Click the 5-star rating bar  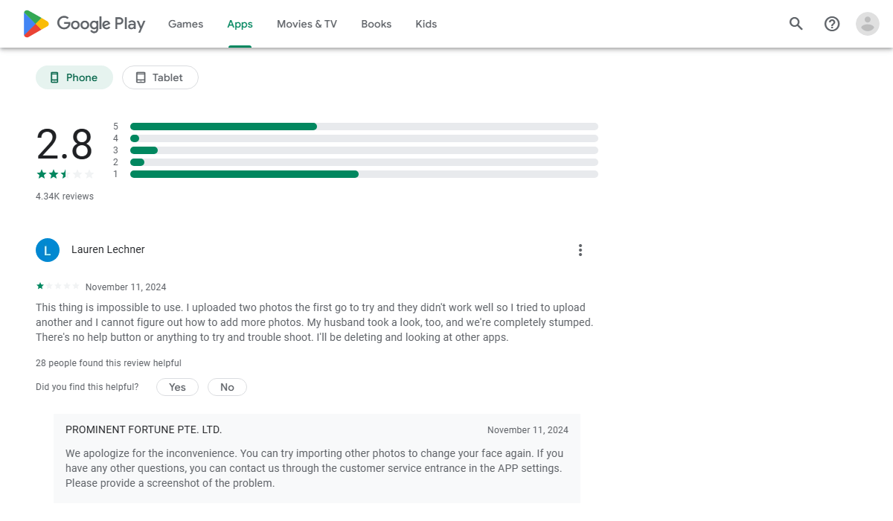click(364, 127)
